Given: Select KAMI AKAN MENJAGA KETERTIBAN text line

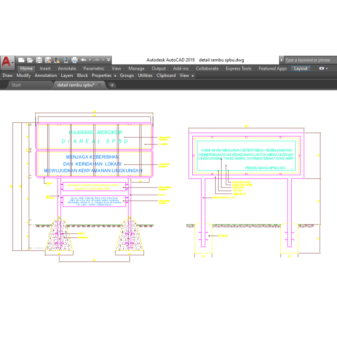Looking at the screenshot, I should coord(247,150).
